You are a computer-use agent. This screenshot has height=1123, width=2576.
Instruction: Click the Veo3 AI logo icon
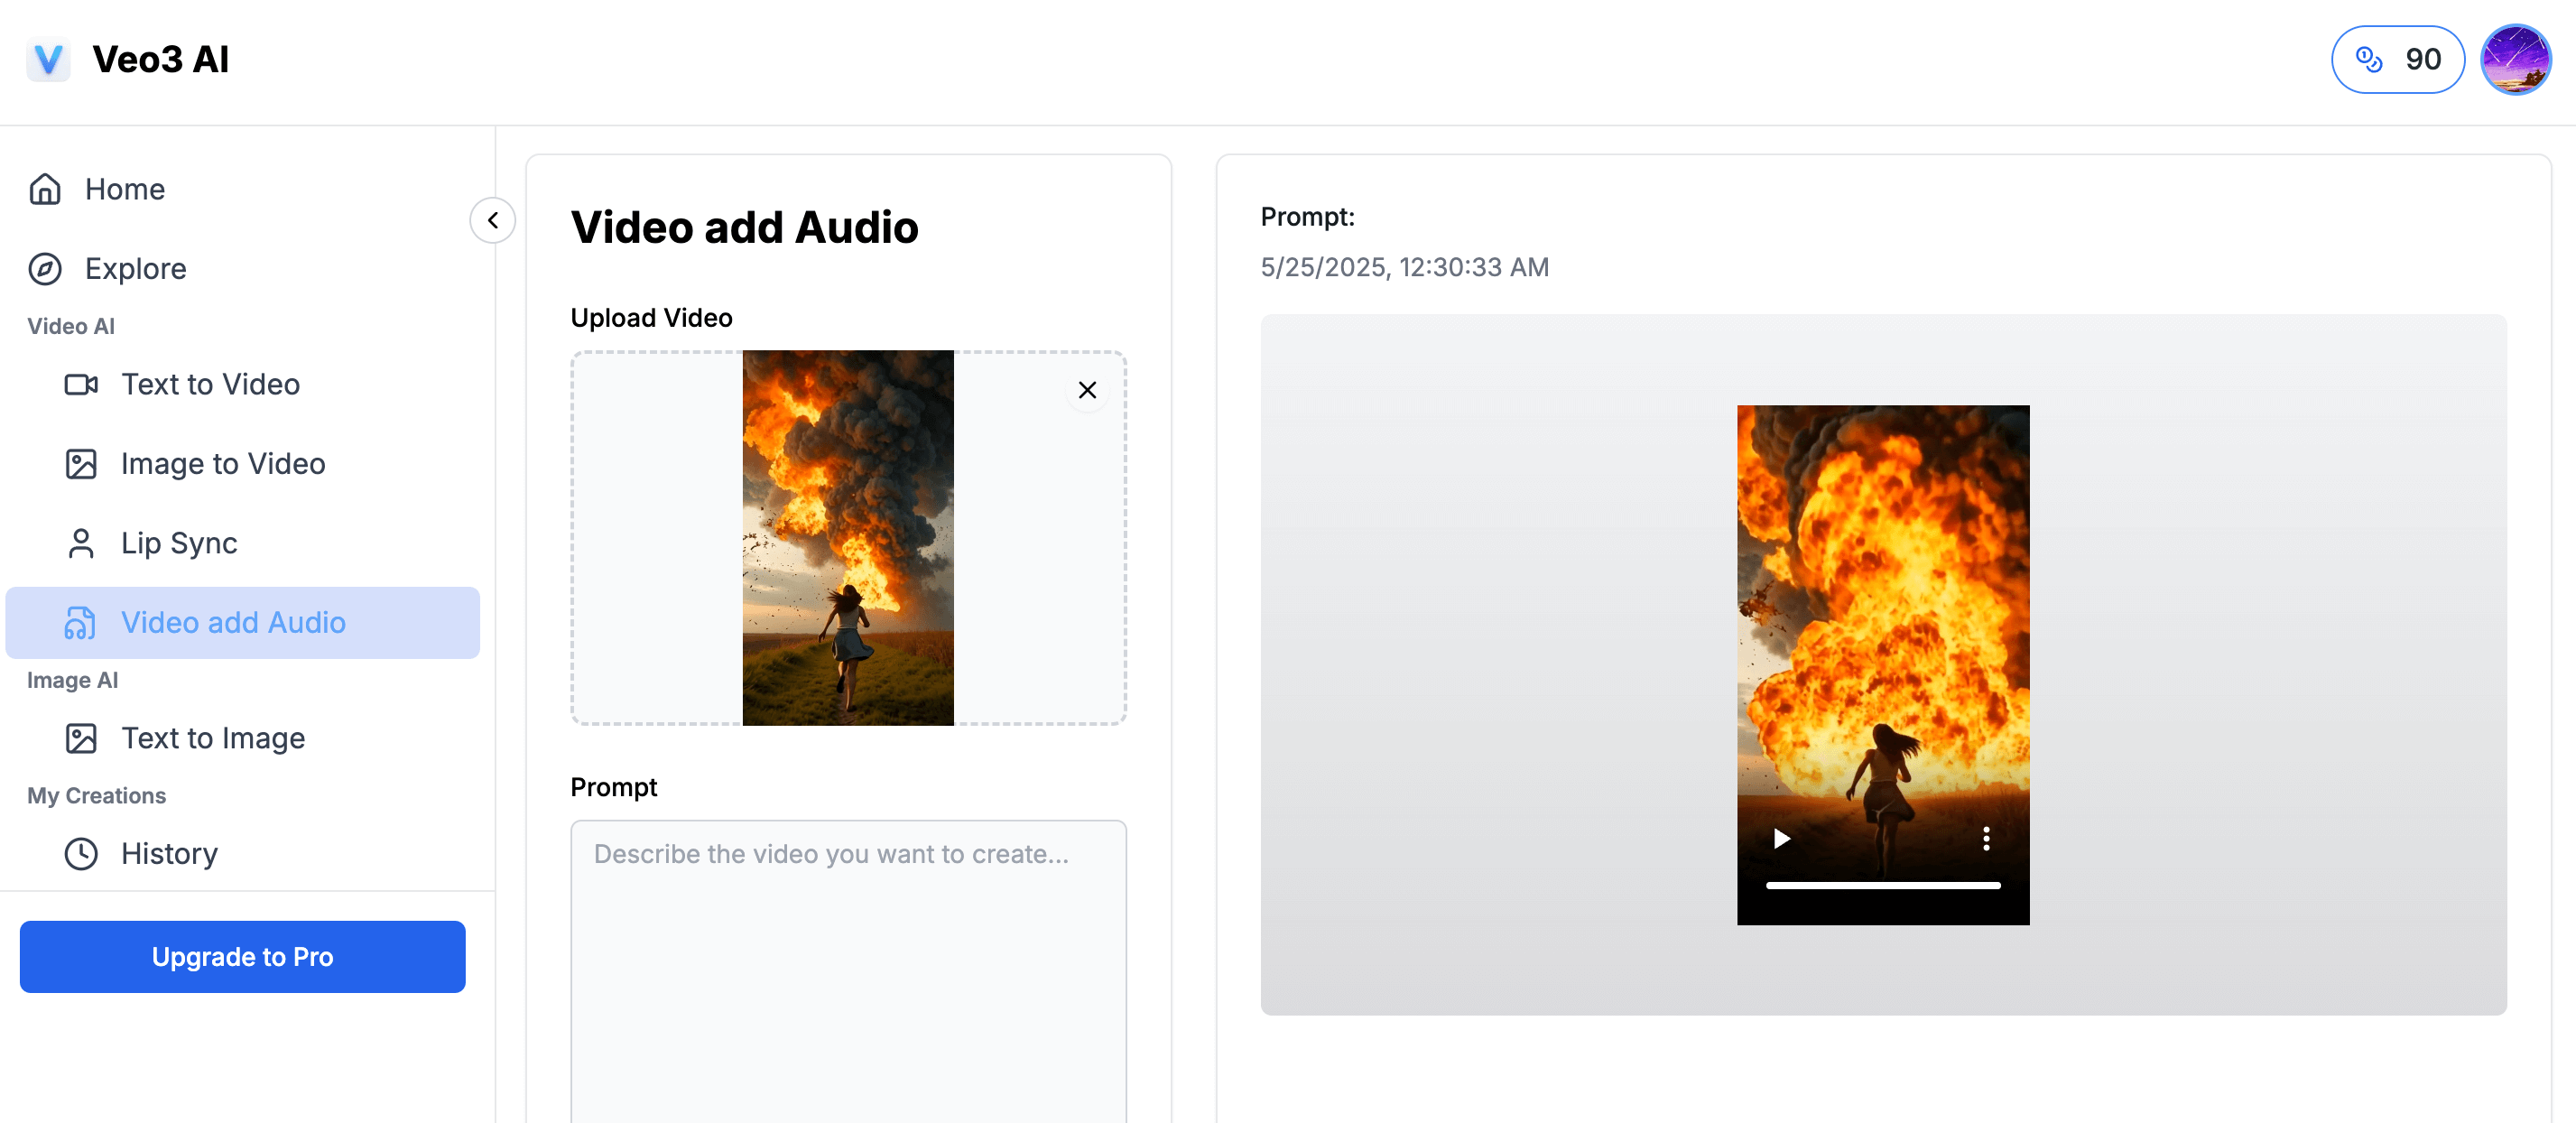point(48,60)
